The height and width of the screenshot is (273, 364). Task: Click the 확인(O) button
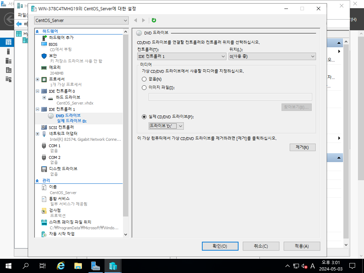pyautogui.click(x=220, y=246)
